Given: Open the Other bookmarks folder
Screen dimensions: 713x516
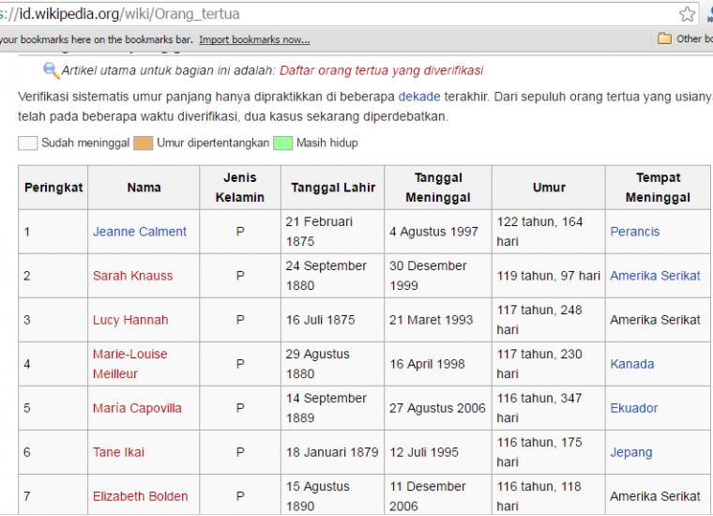Looking at the screenshot, I should click(x=685, y=38).
